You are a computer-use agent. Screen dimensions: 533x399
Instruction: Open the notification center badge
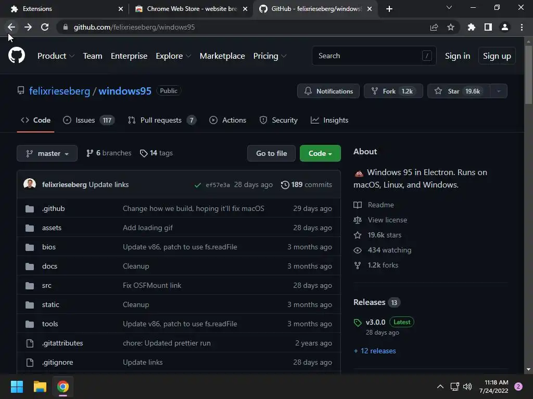click(x=518, y=387)
